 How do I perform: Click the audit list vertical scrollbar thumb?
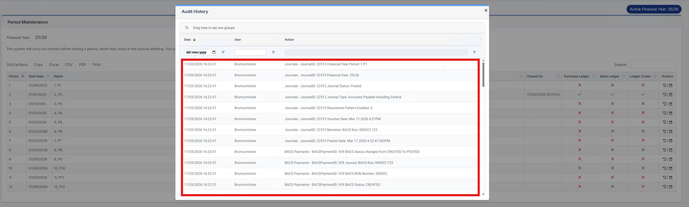click(x=483, y=74)
